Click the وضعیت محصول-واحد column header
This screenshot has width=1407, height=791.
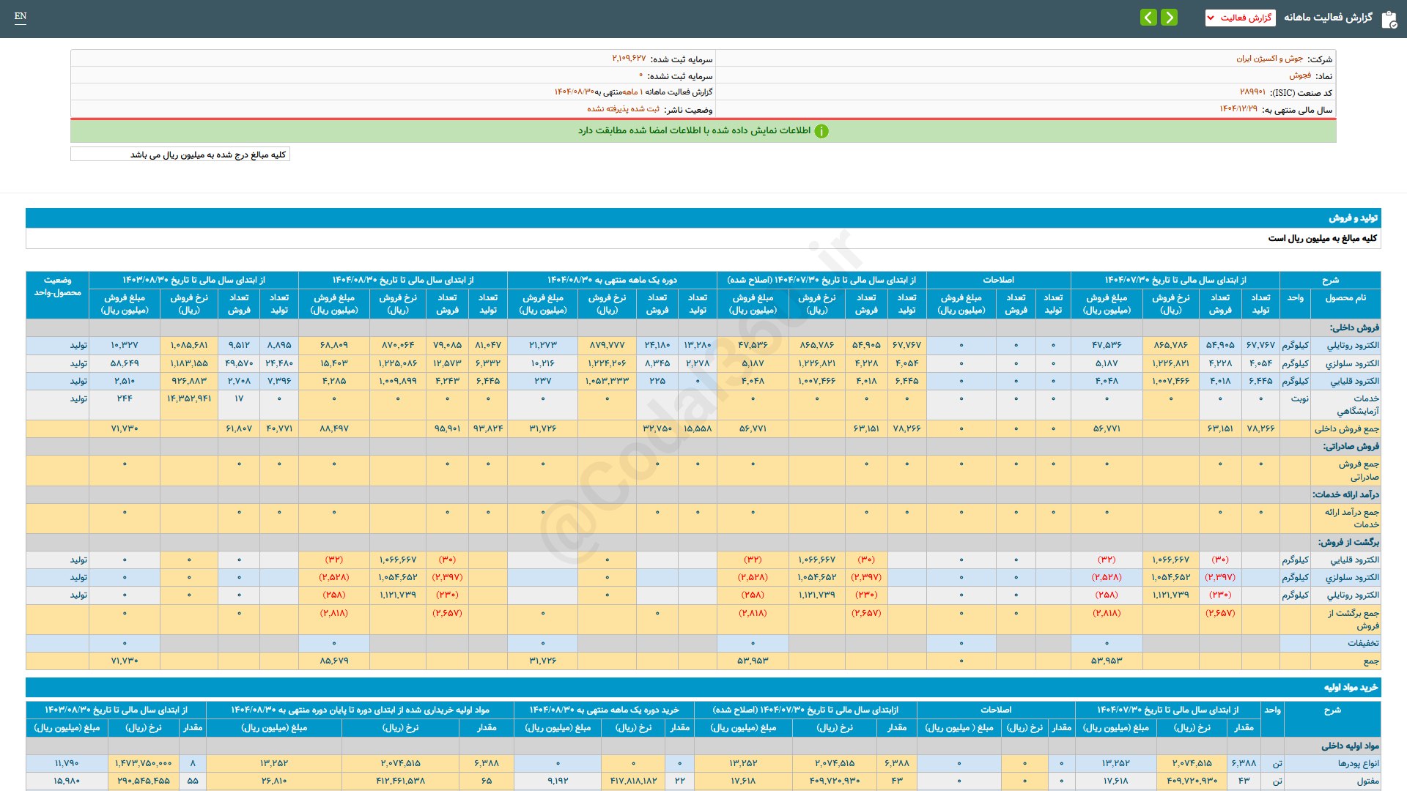point(57,286)
